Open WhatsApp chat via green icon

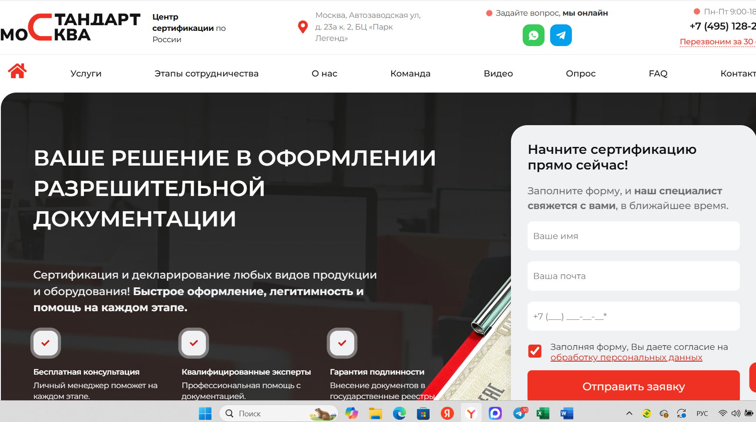(534, 35)
